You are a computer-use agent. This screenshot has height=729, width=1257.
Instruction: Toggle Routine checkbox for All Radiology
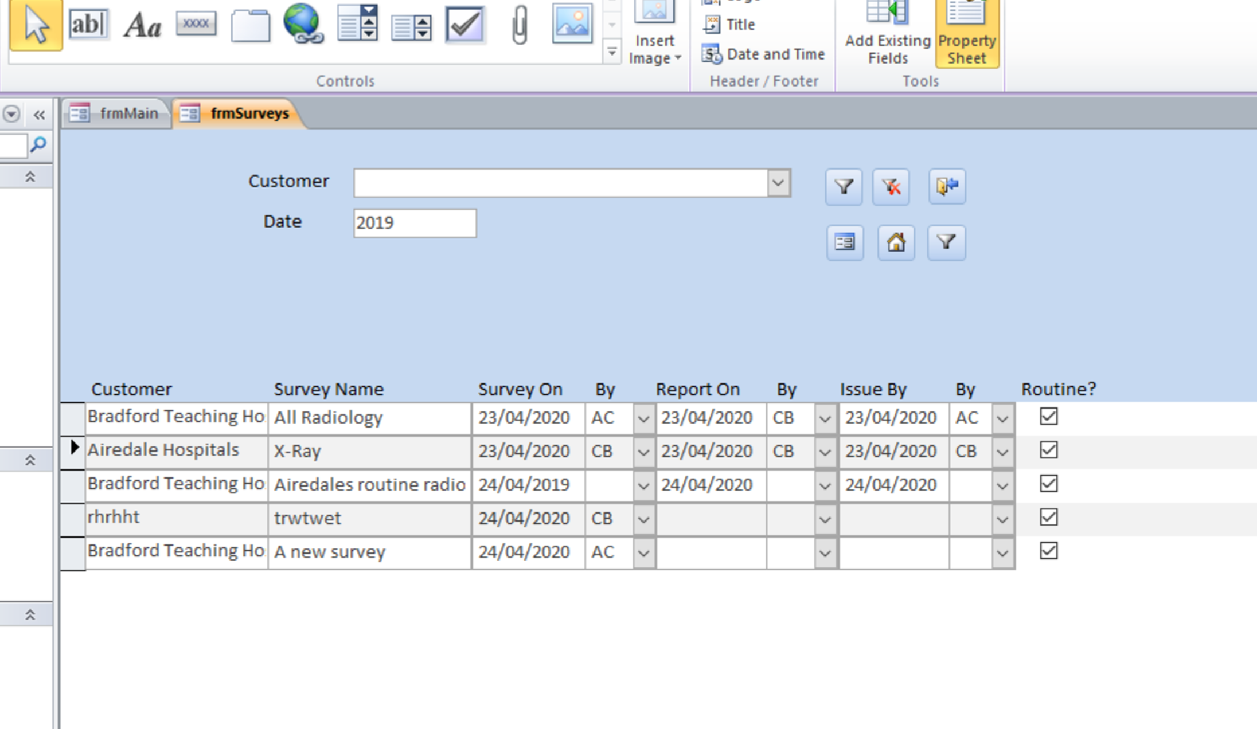coord(1048,417)
